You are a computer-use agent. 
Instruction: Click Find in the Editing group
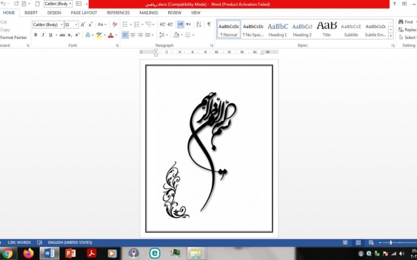405,21
